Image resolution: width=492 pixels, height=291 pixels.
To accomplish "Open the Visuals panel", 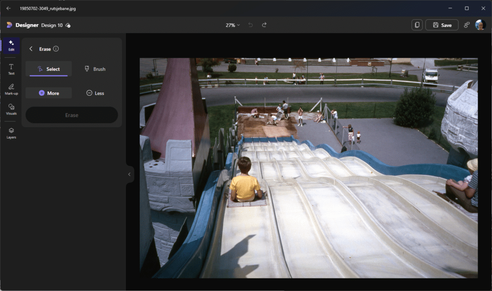I will click(11, 109).
